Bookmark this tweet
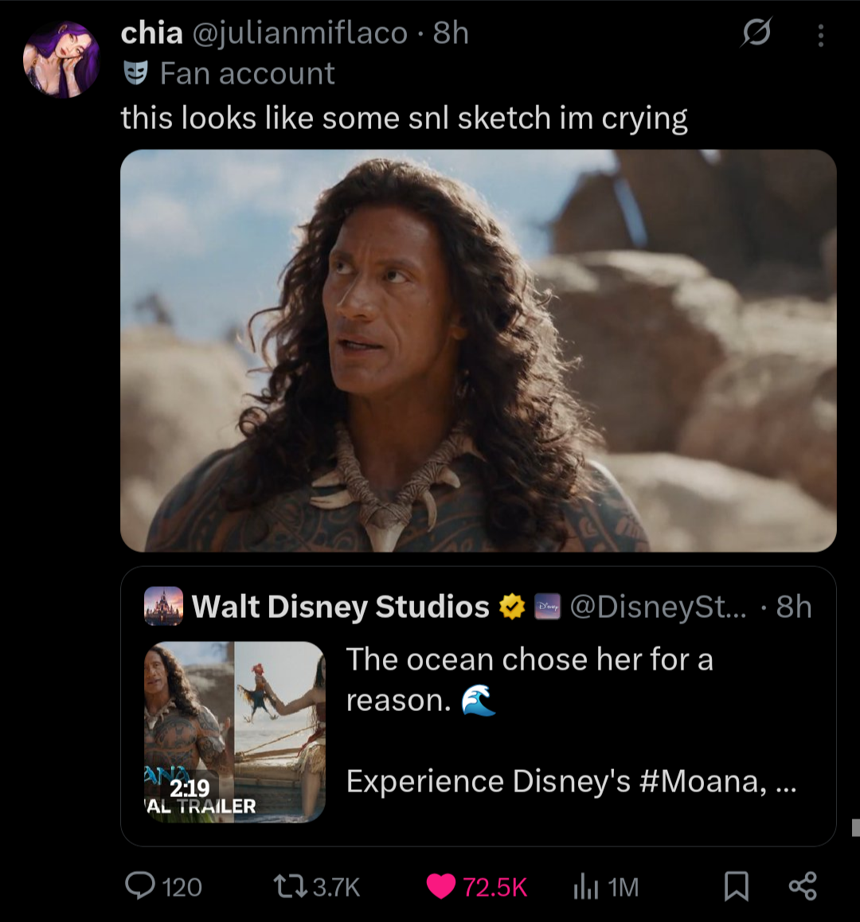This screenshot has height=922, width=860. tap(736, 886)
